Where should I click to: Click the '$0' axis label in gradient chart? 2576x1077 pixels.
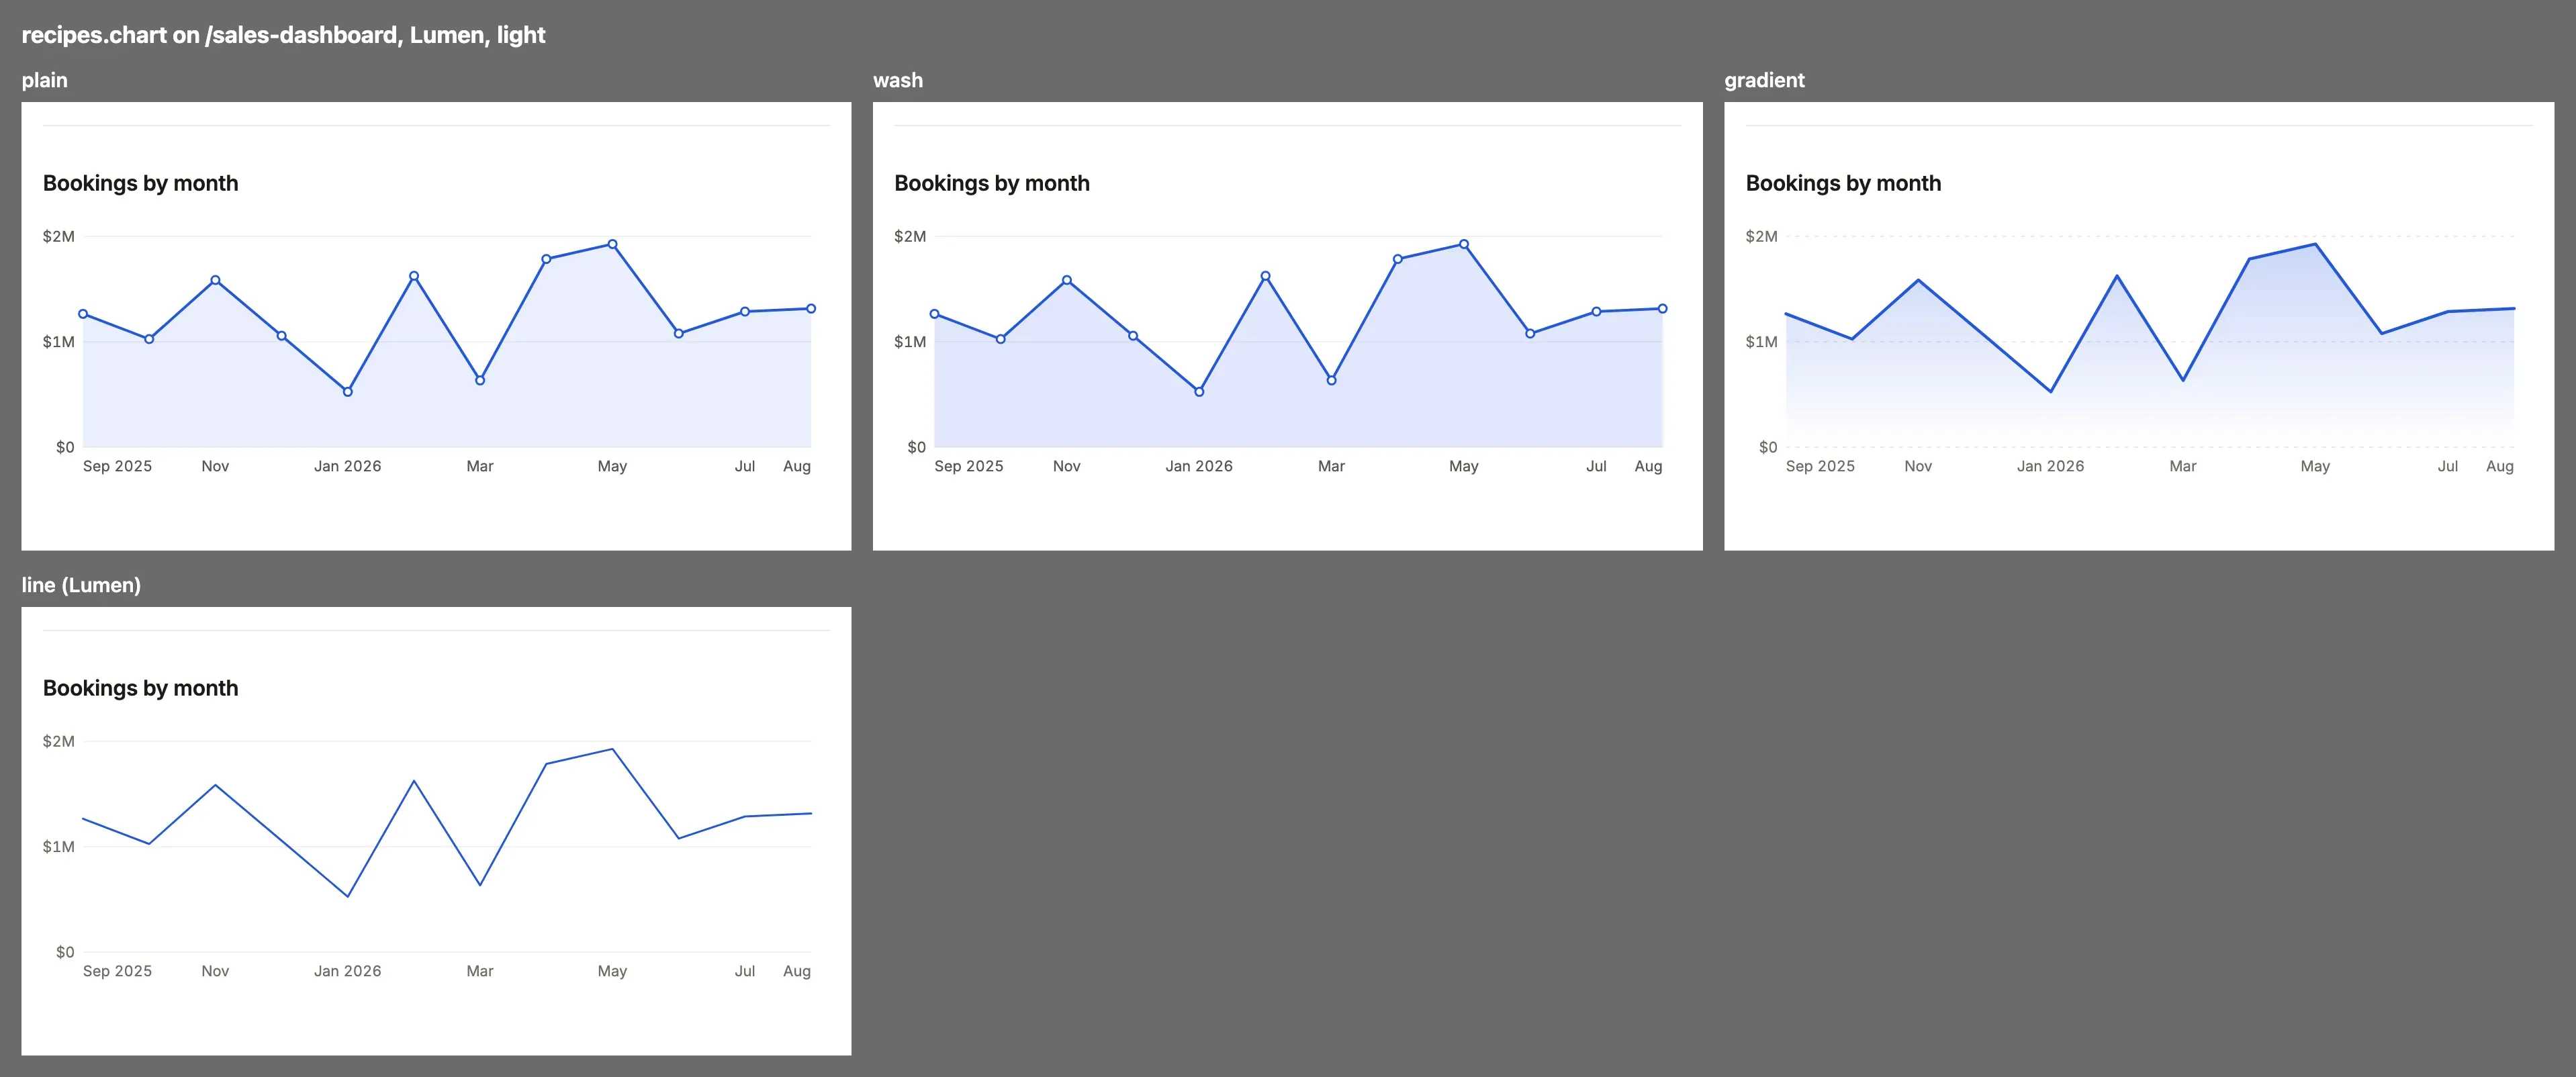pyautogui.click(x=1768, y=447)
